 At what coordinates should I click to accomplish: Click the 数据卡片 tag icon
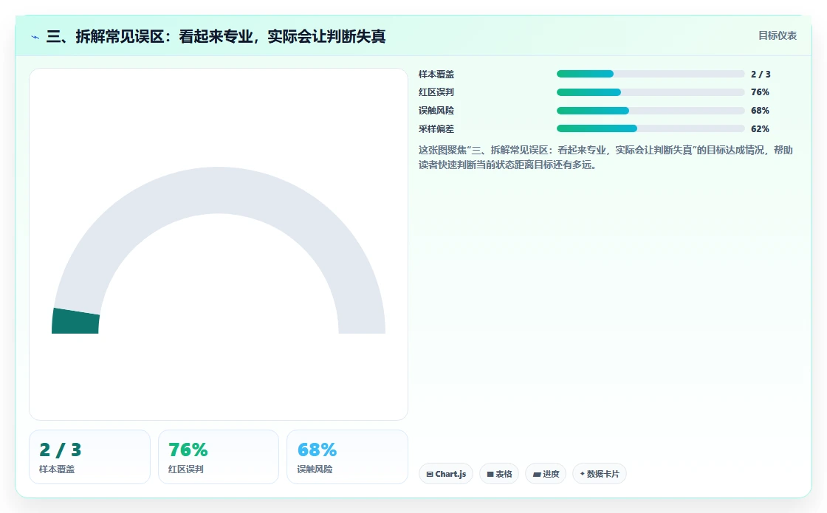click(x=583, y=473)
